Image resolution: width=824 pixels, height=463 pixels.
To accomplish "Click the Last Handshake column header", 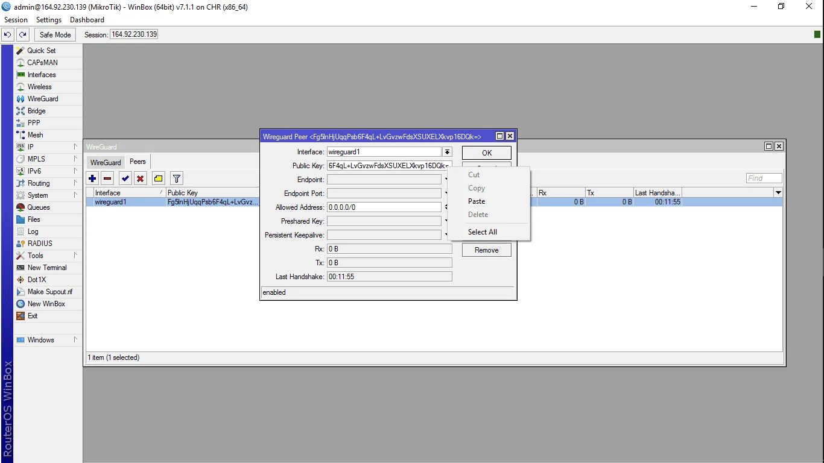I will click(x=658, y=193).
